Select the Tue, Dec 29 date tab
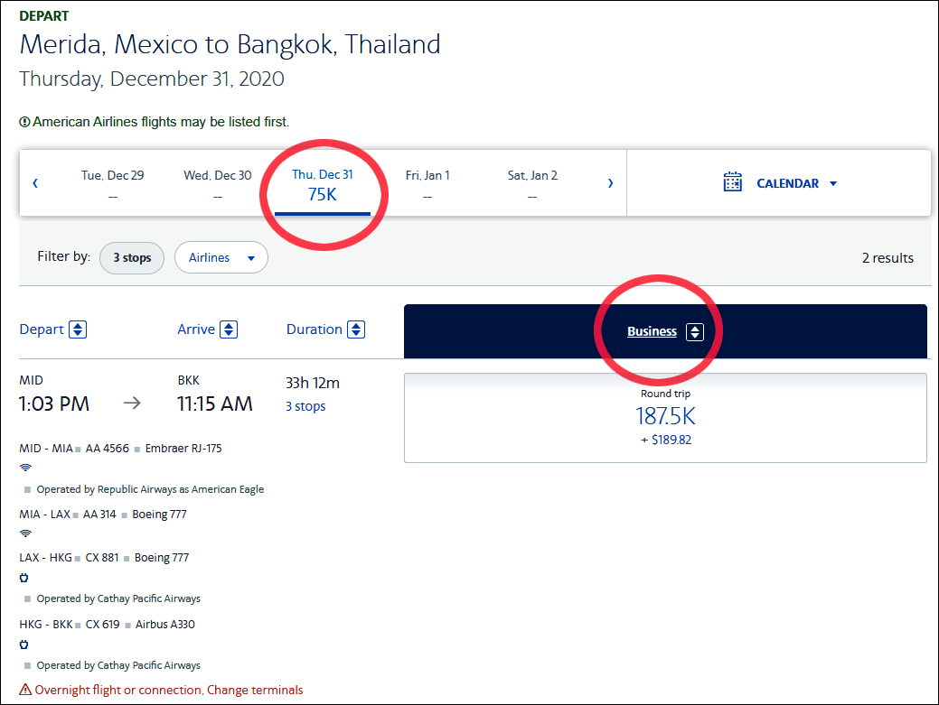Screen dimensions: 939x705 coord(113,184)
